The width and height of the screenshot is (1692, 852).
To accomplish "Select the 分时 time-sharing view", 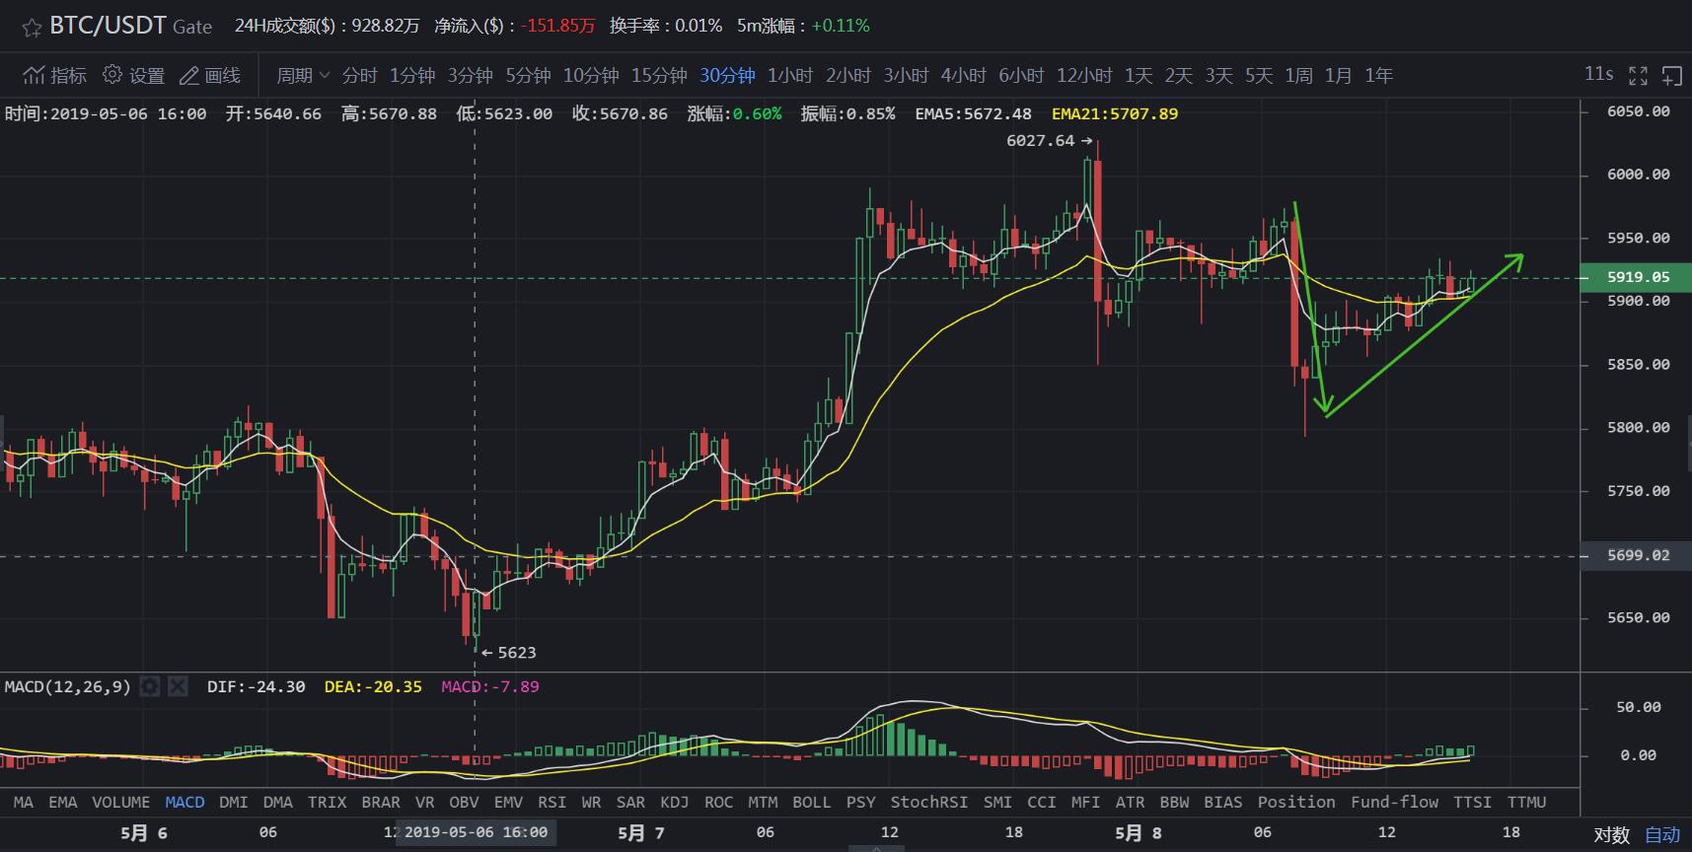I will pos(359,75).
